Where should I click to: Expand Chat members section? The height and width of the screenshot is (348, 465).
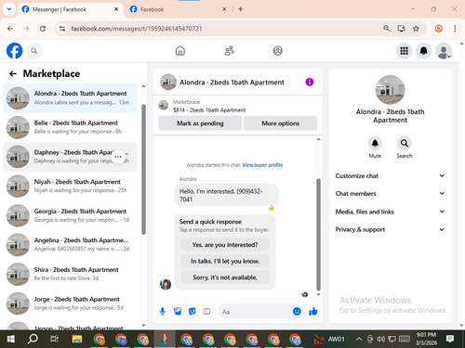[390, 194]
